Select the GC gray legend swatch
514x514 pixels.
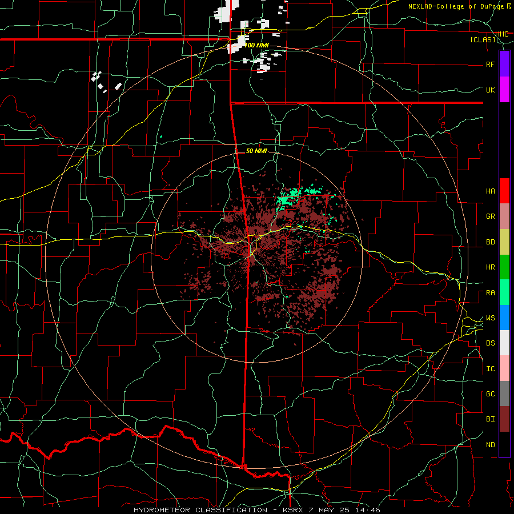pyautogui.click(x=504, y=393)
